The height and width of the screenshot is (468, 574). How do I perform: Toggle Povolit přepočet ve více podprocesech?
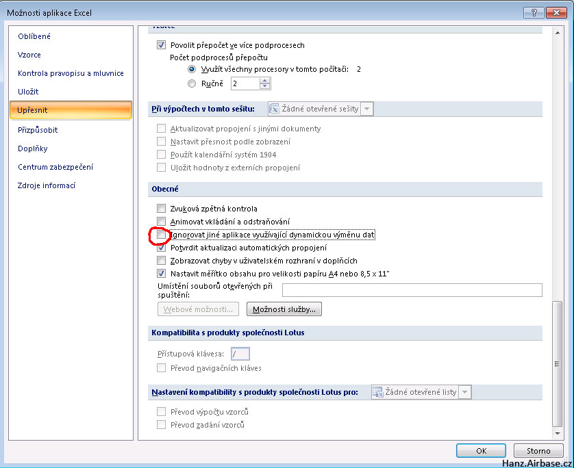161,45
